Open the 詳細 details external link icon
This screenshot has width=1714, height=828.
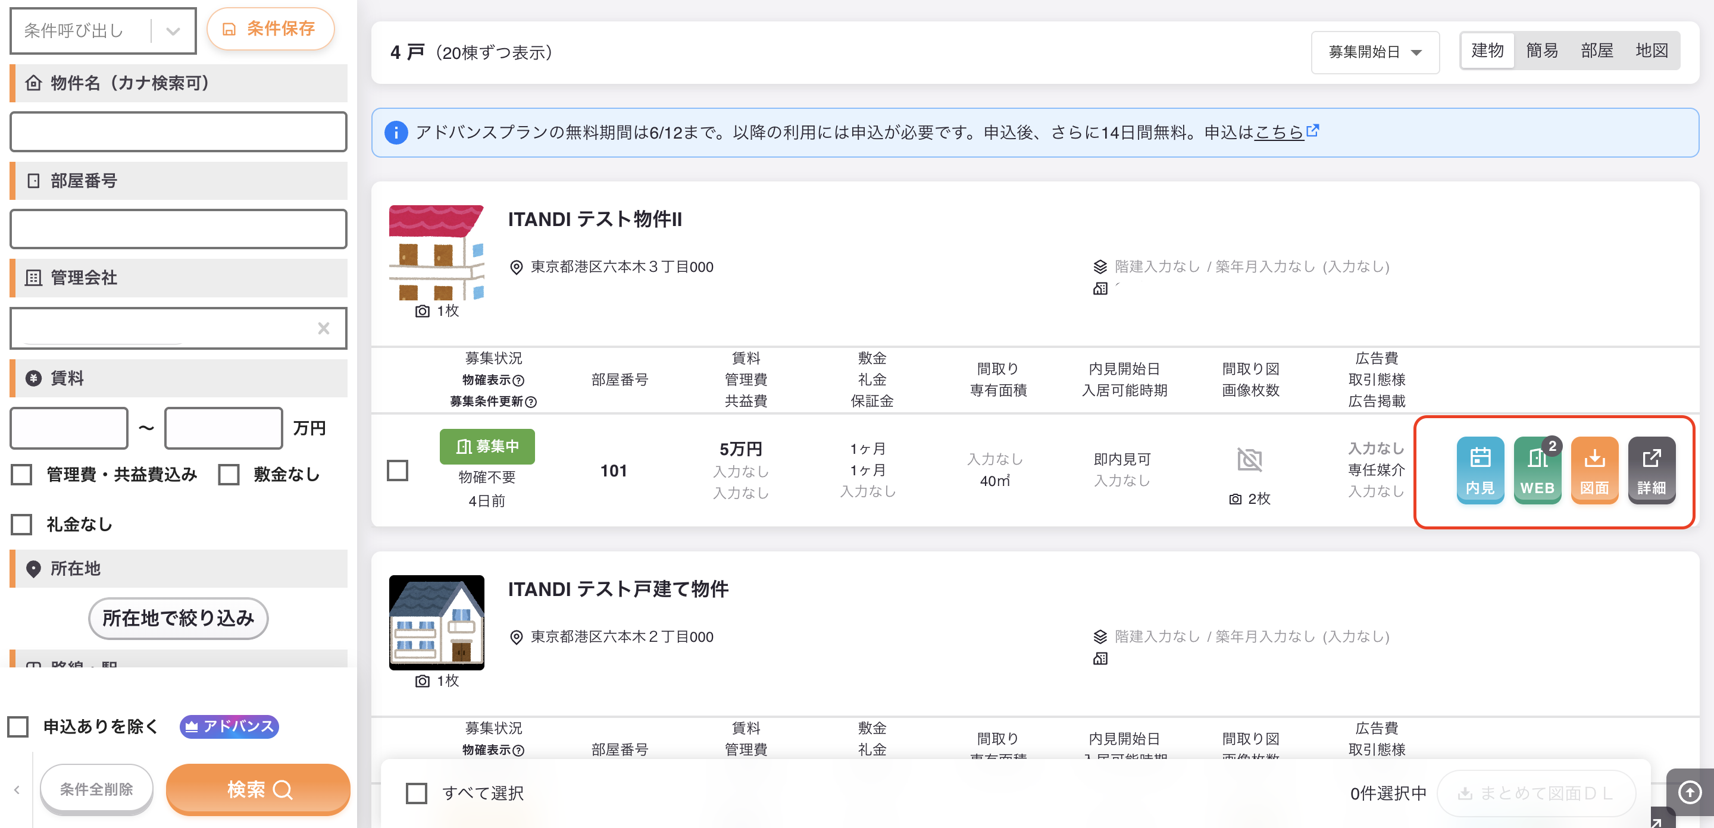tap(1652, 469)
